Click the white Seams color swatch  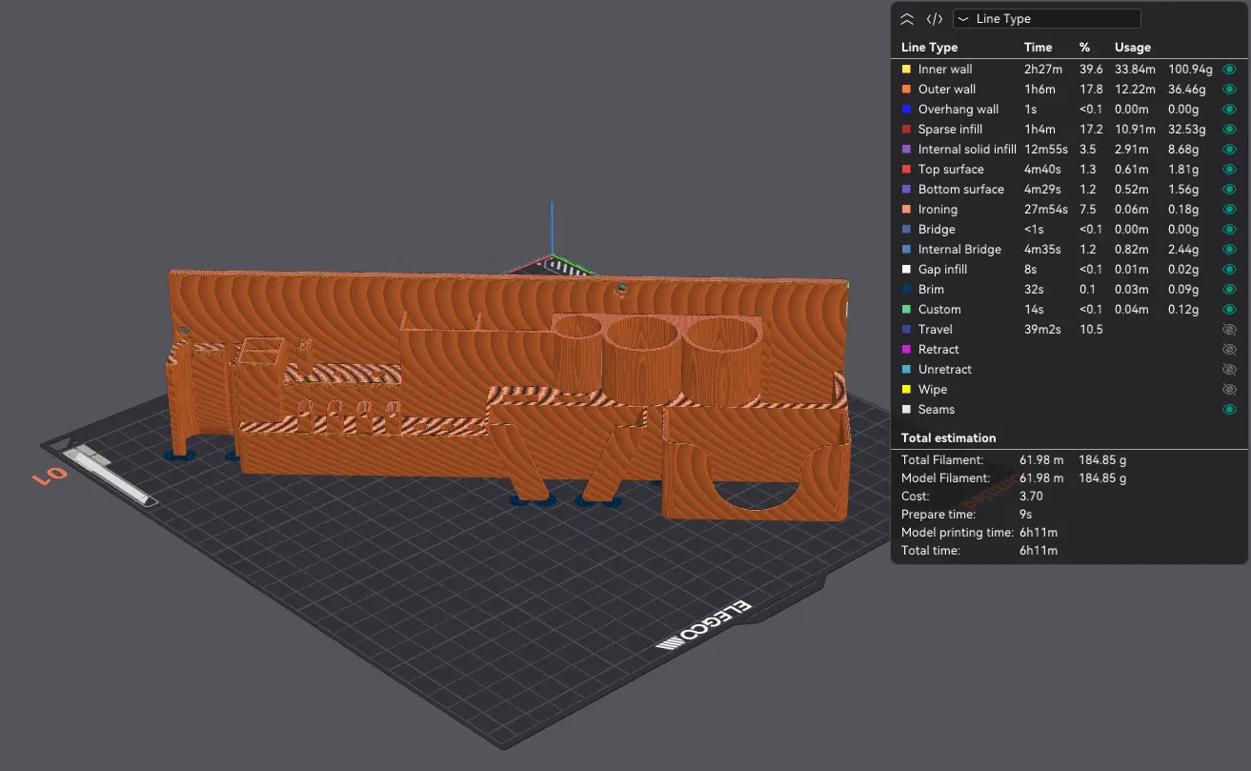click(x=906, y=410)
